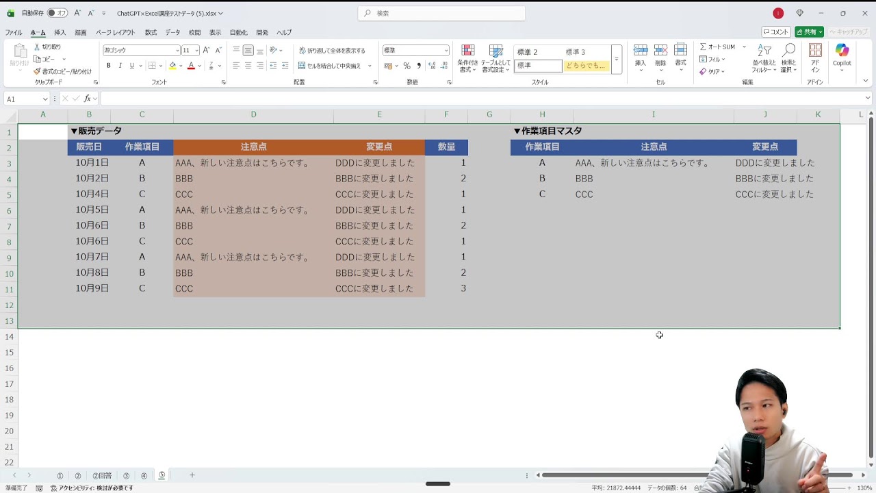The width and height of the screenshot is (876, 493).
Task: Click the increase font size icon
Action: pos(206,51)
